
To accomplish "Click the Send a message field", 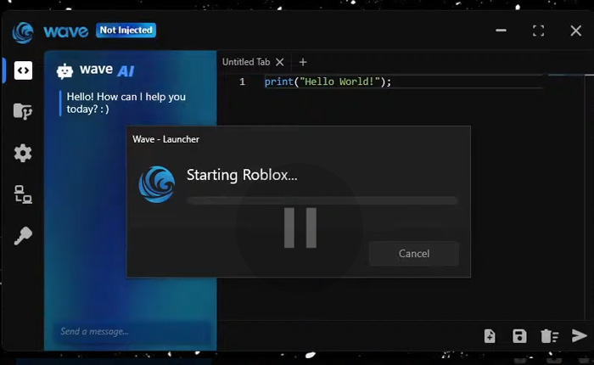I will click(x=131, y=332).
